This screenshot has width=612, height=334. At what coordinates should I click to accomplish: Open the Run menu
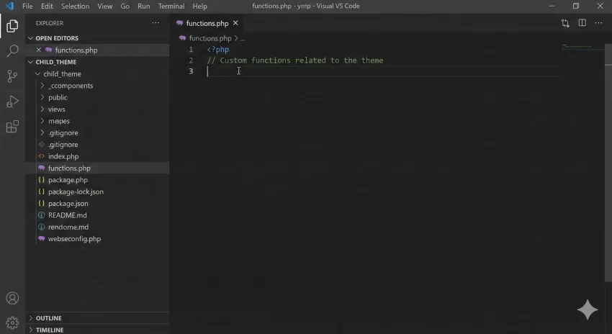pos(143,6)
